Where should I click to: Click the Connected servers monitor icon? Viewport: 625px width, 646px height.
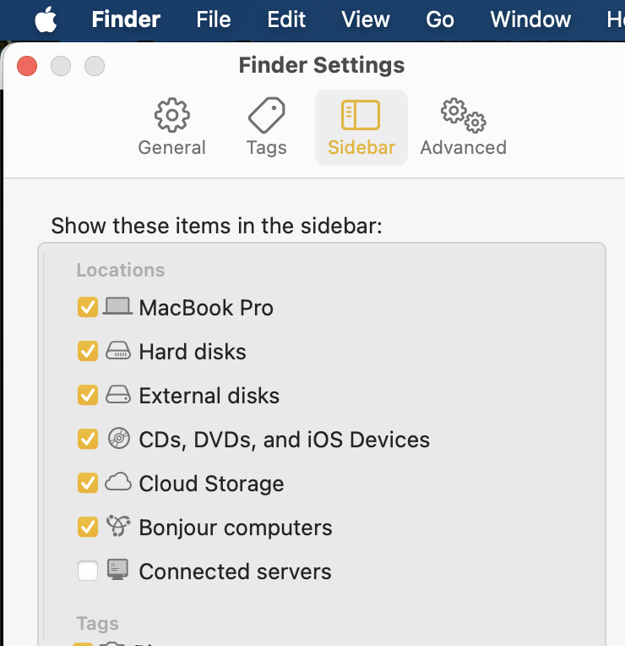pyautogui.click(x=118, y=571)
